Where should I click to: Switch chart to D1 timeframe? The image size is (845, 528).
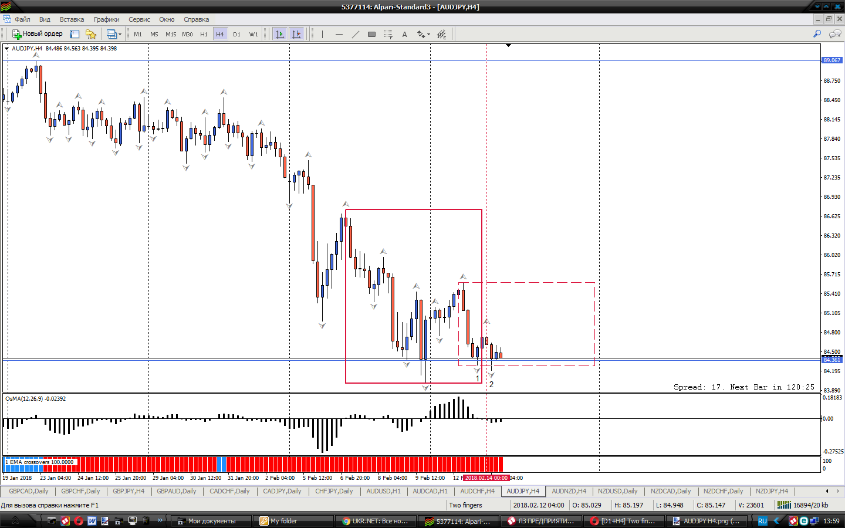(x=236, y=34)
